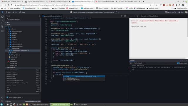Screen dimensions: 188x106
Task: Click Open in New Tab
Action: (171, 12)
